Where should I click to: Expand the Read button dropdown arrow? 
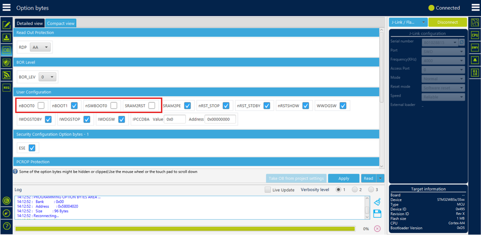[x=380, y=178]
